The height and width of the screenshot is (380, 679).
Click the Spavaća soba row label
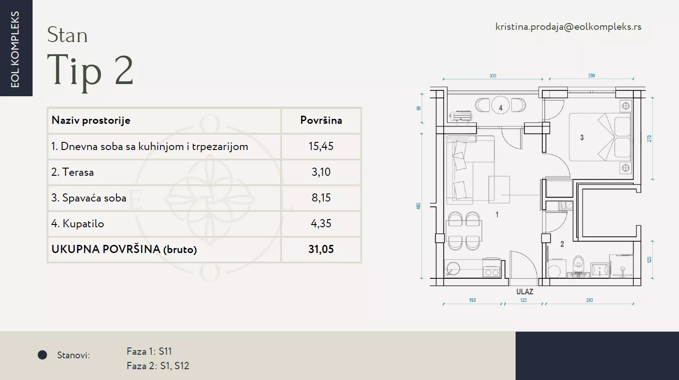[x=89, y=198]
